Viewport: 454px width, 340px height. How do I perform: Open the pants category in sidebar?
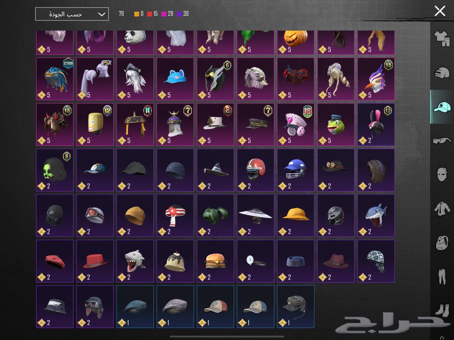pos(442,276)
